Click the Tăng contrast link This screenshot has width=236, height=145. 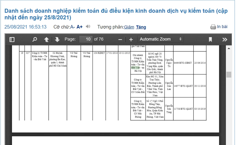141,27
